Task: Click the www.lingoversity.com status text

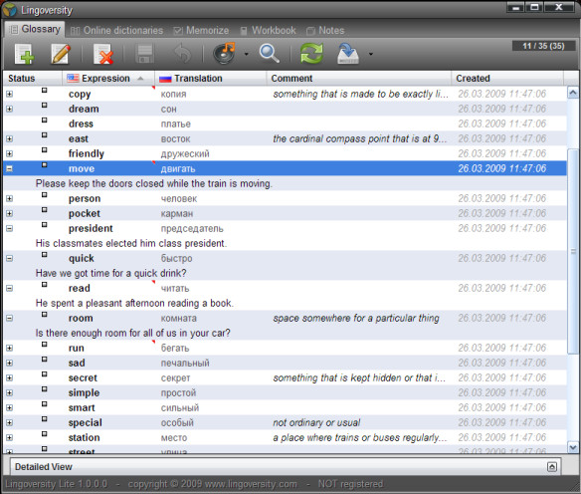Action: [x=251, y=484]
